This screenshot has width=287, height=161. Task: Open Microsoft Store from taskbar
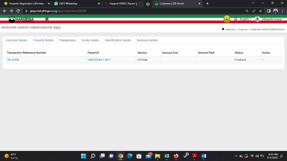click(139, 156)
